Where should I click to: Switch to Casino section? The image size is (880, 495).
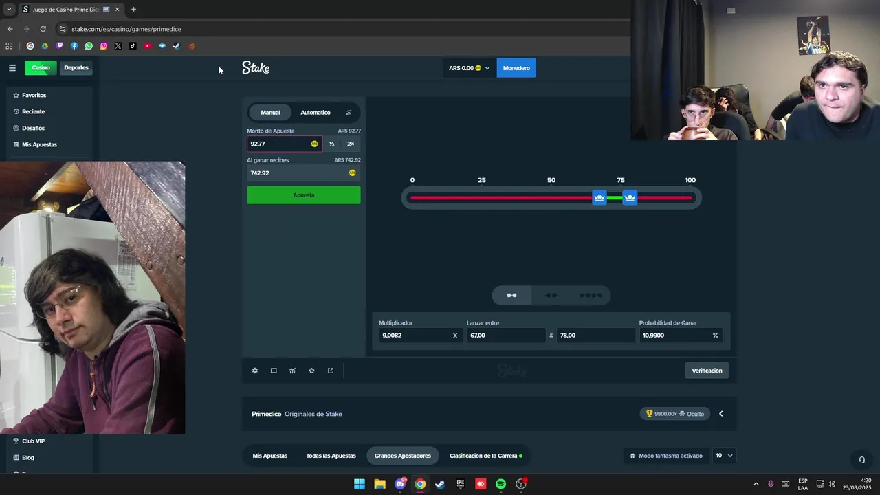(41, 67)
